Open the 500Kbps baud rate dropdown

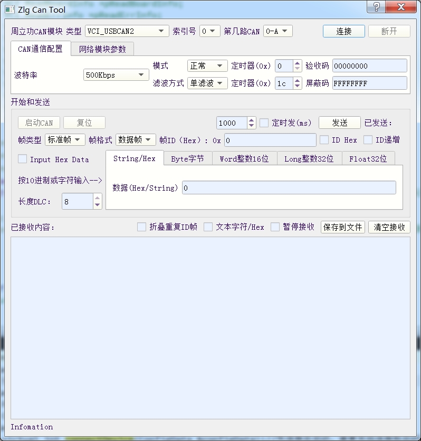pyautogui.click(x=116, y=75)
